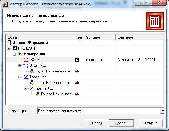169x131 pixels.
Task: Click the 'Тип фильтра' label
Action: click(x=16, y=111)
